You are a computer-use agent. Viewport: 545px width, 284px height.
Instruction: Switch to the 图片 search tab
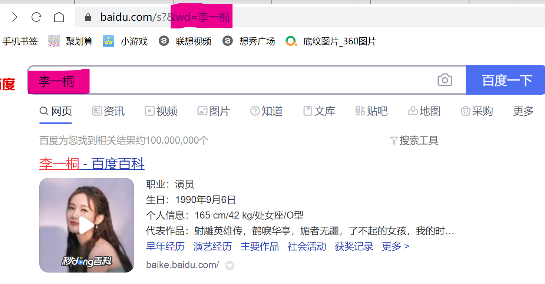tap(214, 111)
